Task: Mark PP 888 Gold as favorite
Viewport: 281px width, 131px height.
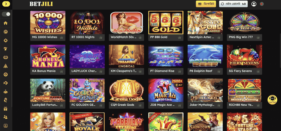Action: click(179, 37)
